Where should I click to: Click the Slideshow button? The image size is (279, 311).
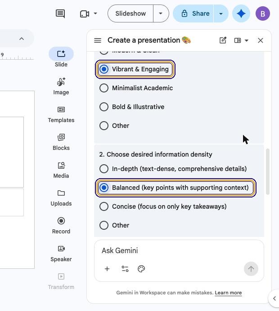pos(130,13)
